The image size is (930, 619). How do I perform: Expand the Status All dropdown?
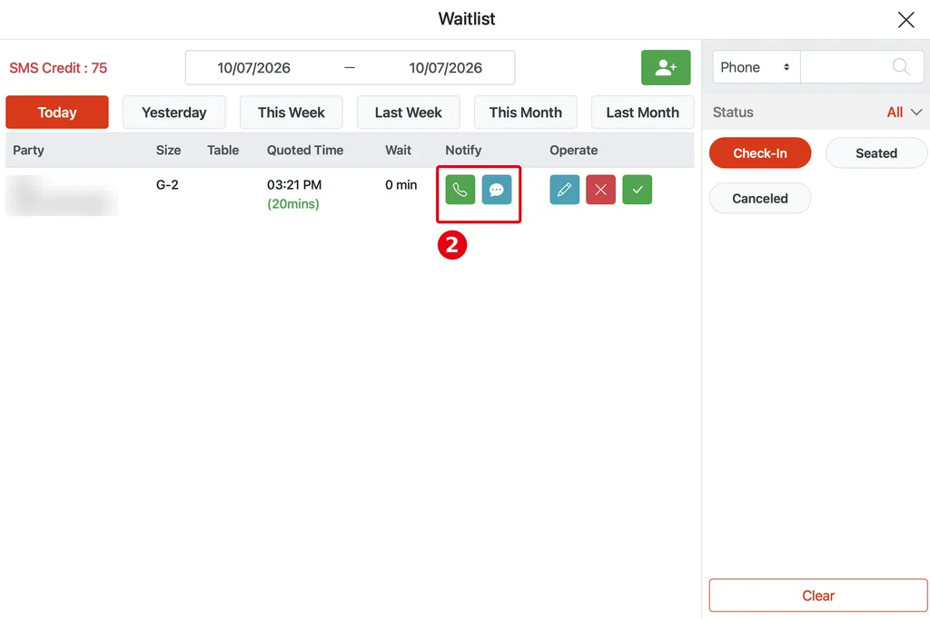(x=904, y=112)
